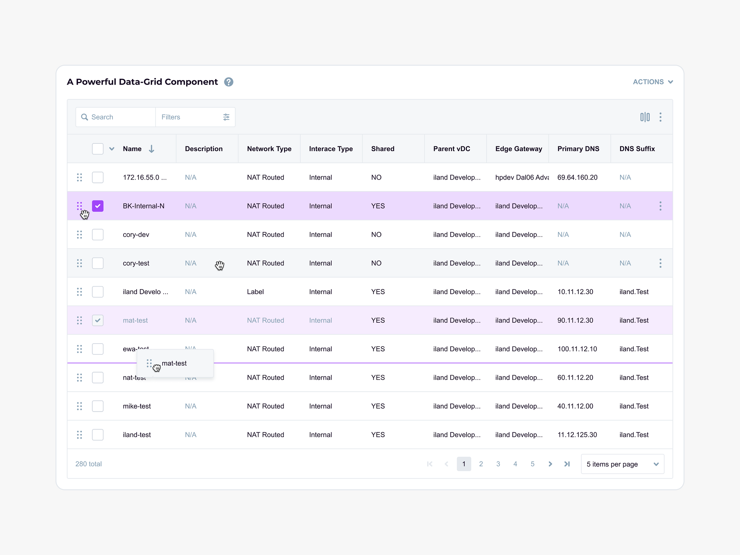Click the Shared column header

[383, 149]
